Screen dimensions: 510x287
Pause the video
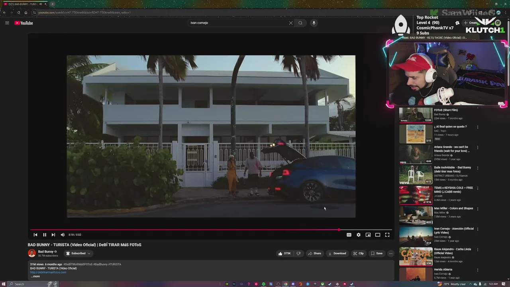44,235
